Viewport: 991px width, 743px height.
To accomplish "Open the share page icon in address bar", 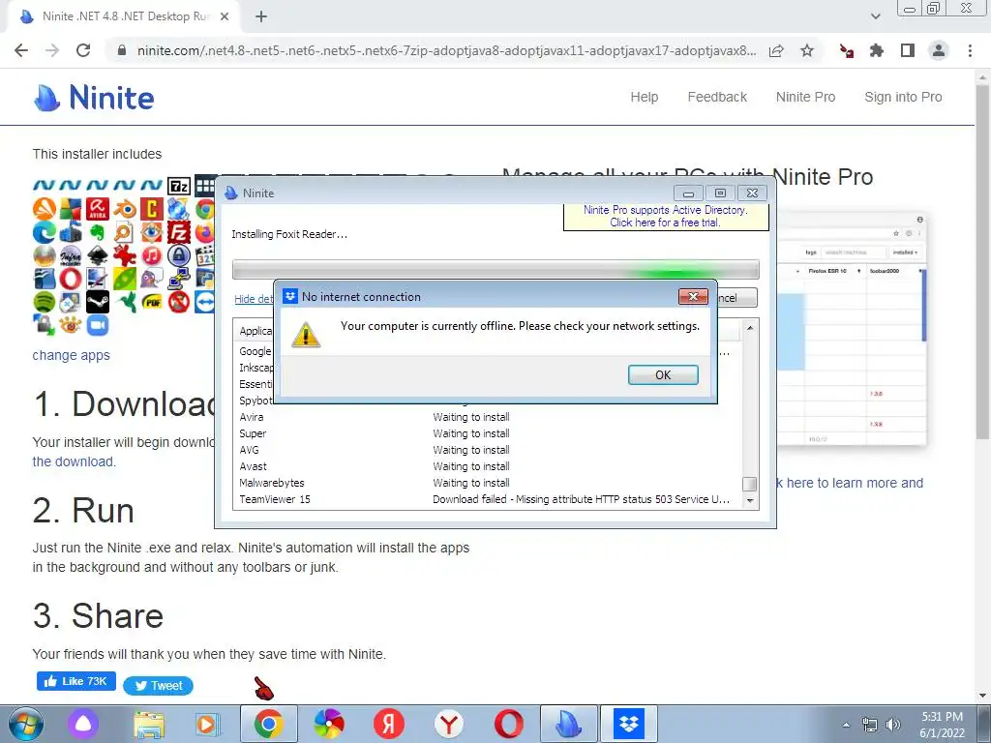I will point(776,50).
